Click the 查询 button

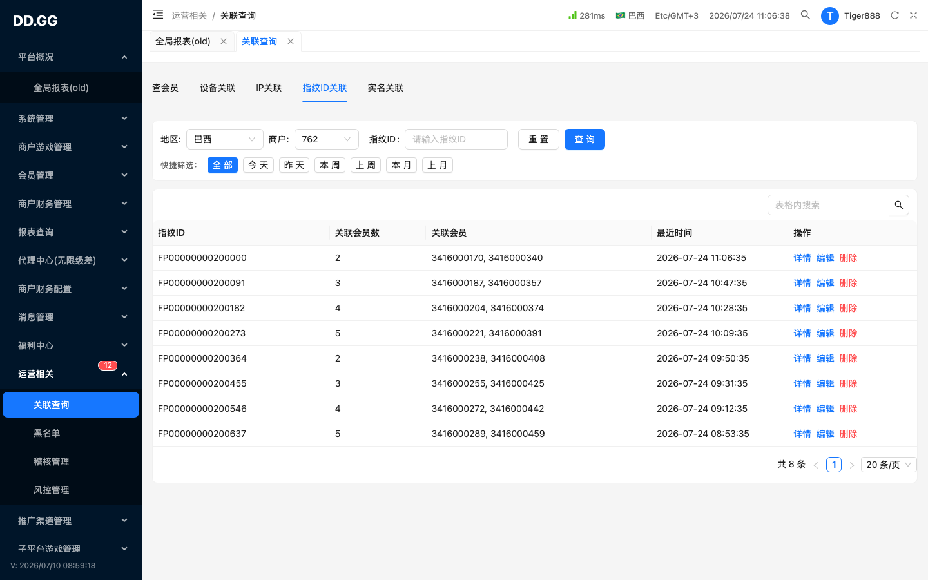(x=585, y=139)
